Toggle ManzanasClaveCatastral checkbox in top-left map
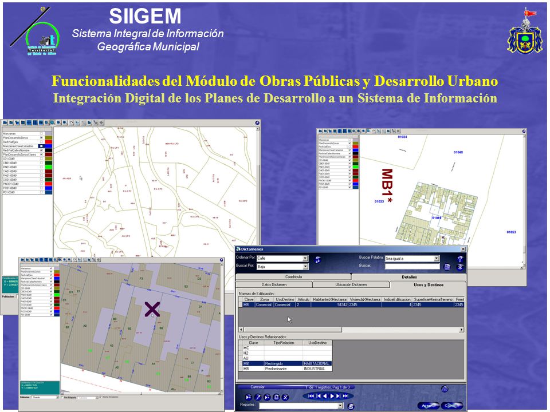Screen dimensions: 550x412 41,146
